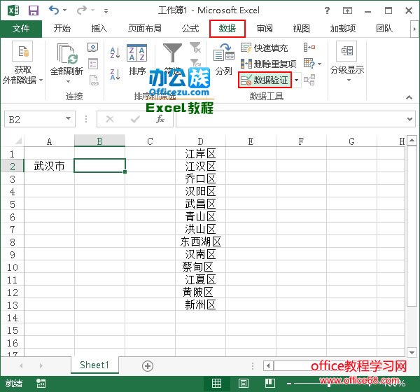Add a new sheet with plus button
Screen dimensions: 420x392
click(148, 365)
